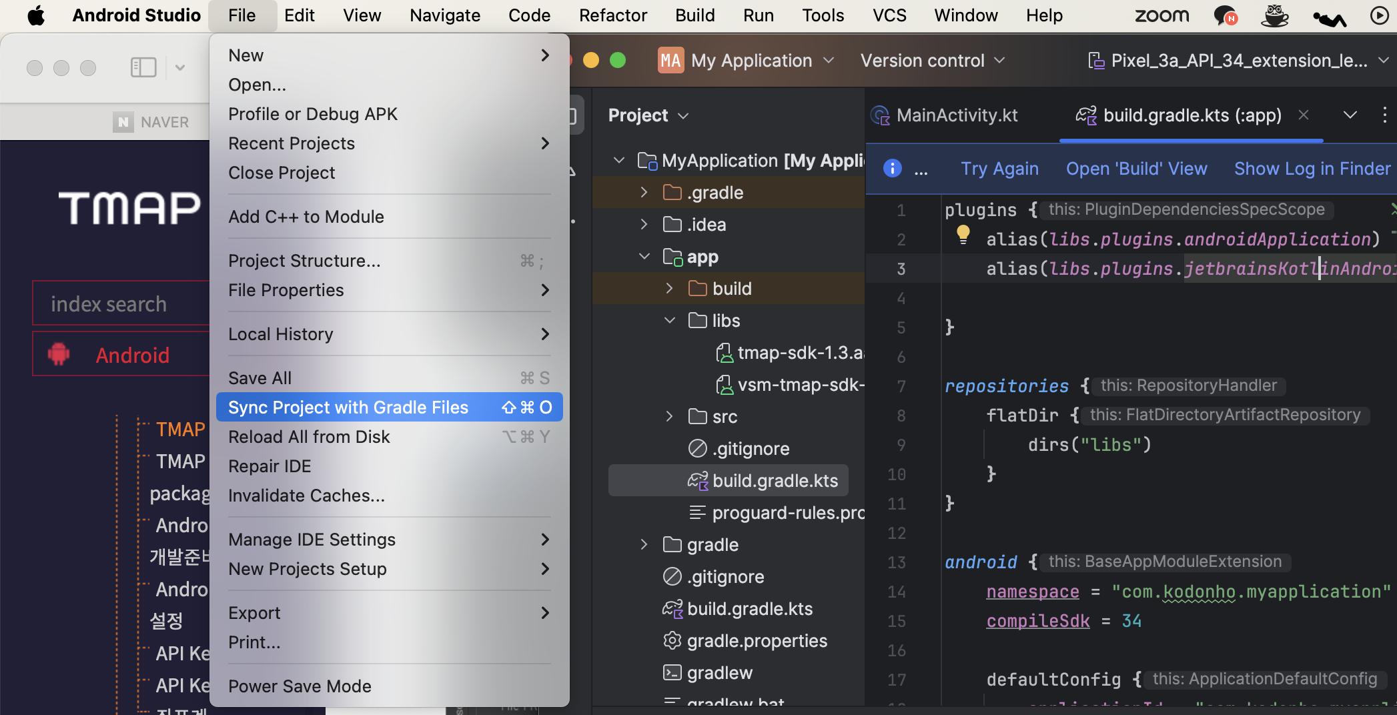The height and width of the screenshot is (715, 1397).
Task: Click the editor tabs three-dot options icon
Action: (1384, 115)
